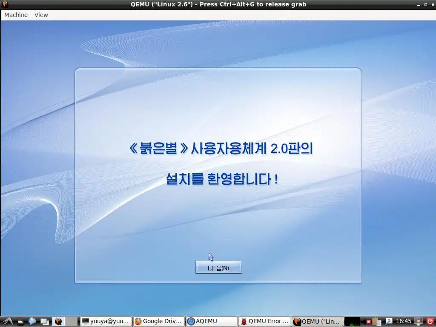Click the key-shaped tray icon
The width and height of the screenshot is (436, 327).
[x=388, y=322]
